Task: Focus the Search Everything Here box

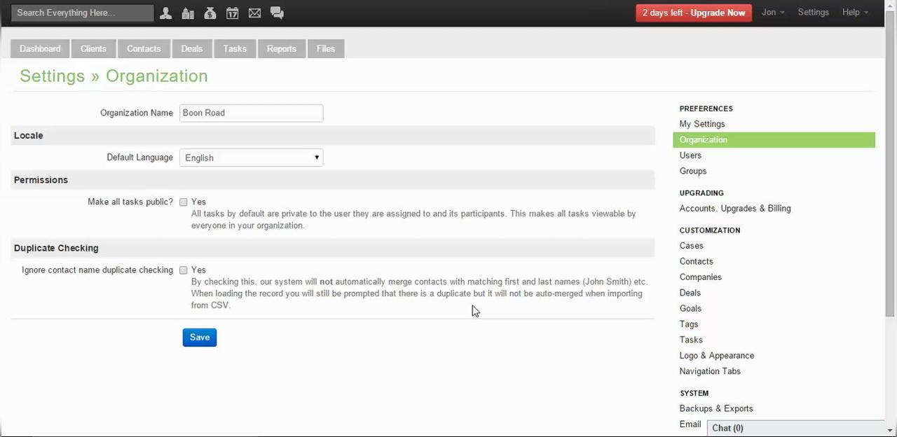Action: 82,13
